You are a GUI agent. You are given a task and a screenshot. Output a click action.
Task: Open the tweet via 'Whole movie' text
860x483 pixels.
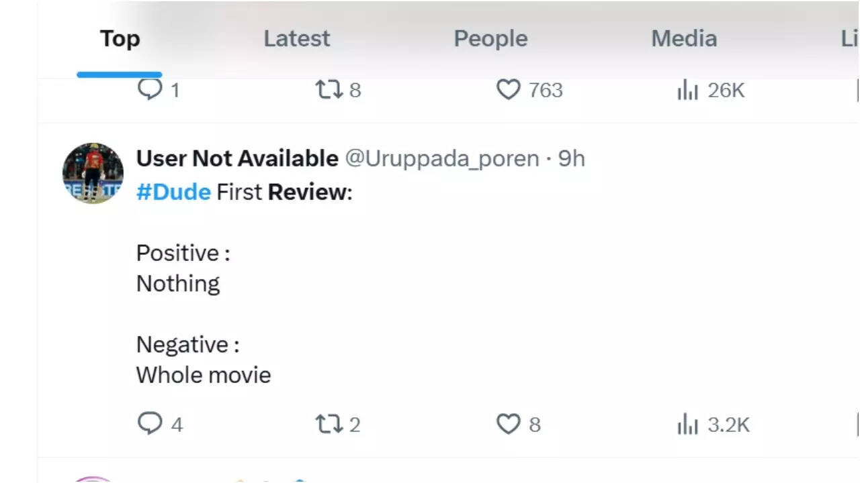(x=204, y=375)
